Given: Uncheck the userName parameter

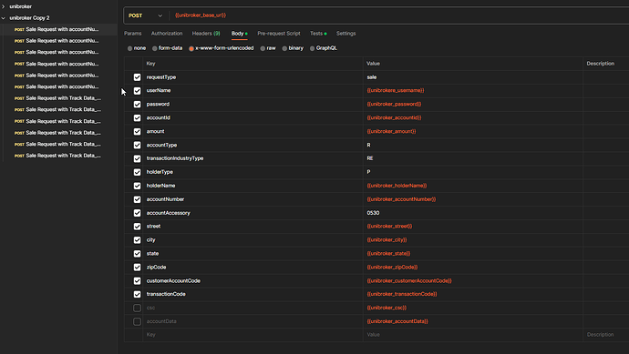Looking at the screenshot, I should 137,91.
